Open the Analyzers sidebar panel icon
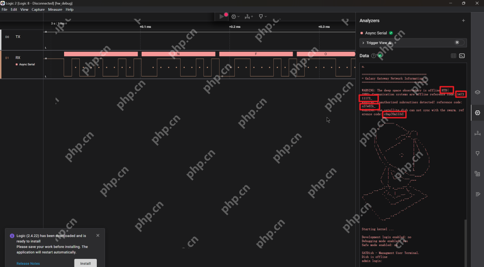The width and height of the screenshot is (484, 267). click(x=478, y=113)
